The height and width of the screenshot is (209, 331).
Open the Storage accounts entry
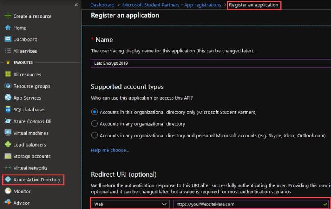click(x=32, y=156)
